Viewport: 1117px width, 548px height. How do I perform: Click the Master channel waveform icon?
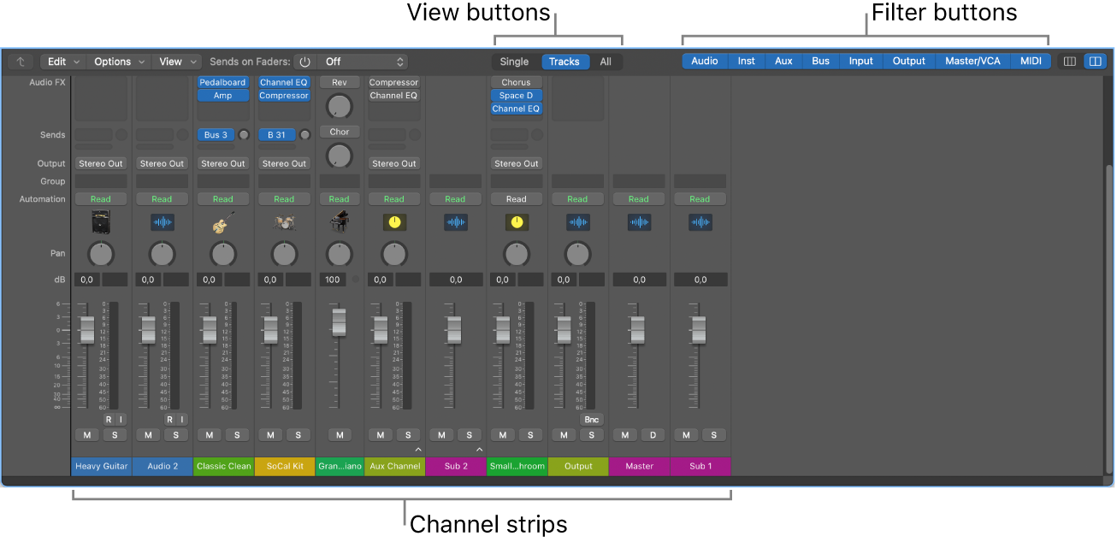tap(639, 222)
